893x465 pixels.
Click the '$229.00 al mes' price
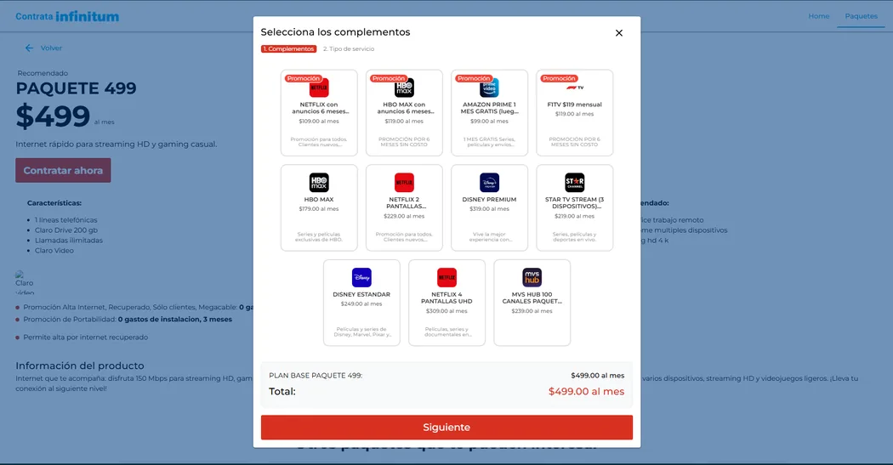[x=404, y=216]
